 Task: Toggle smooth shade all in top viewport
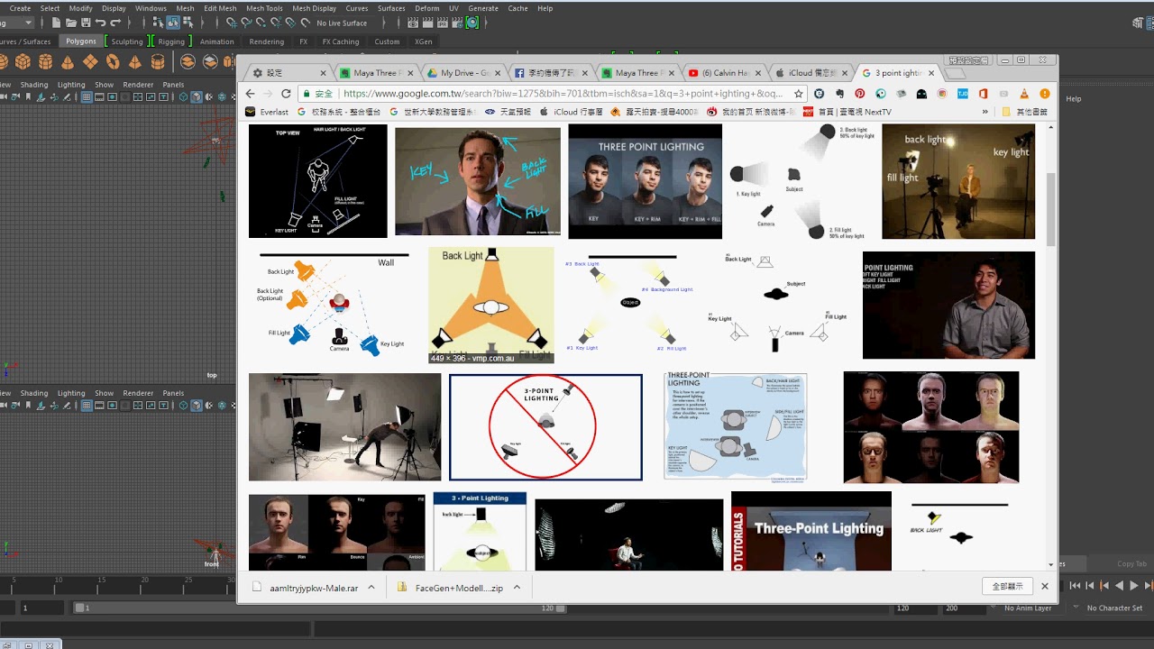(x=196, y=97)
